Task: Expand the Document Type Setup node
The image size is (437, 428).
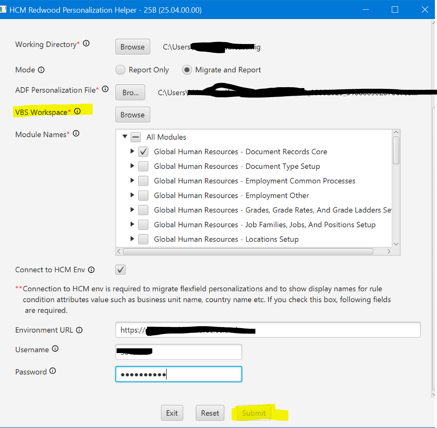Action: pyautogui.click(x=132, y=166)
